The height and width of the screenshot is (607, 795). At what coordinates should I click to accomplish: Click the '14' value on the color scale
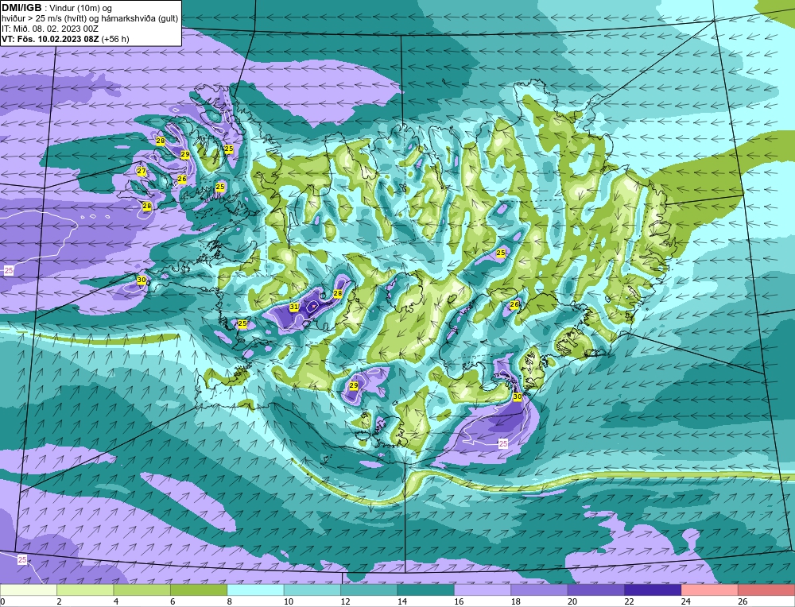point(402,602)
